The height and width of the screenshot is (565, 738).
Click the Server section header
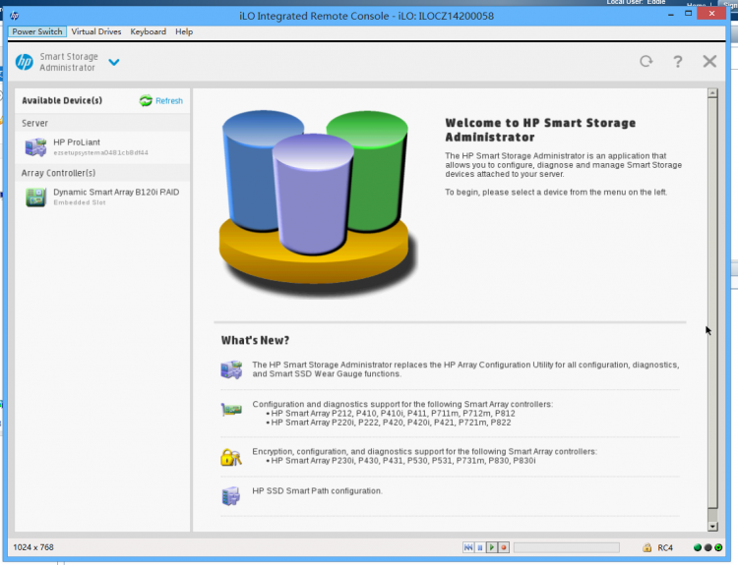click(x=34, y=123)
